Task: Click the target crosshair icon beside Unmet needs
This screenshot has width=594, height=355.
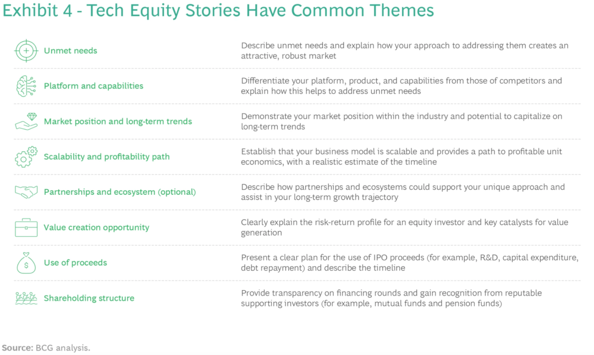Action: (x=26, y=51)
